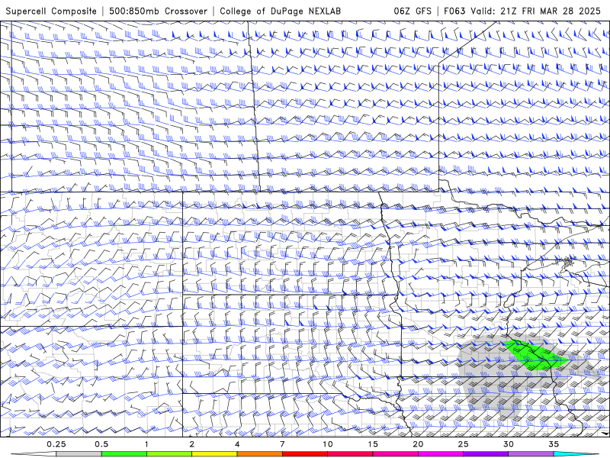Click the "500:850mb Crossover" header text
This screenshot has height=458, width=610.
158,11
